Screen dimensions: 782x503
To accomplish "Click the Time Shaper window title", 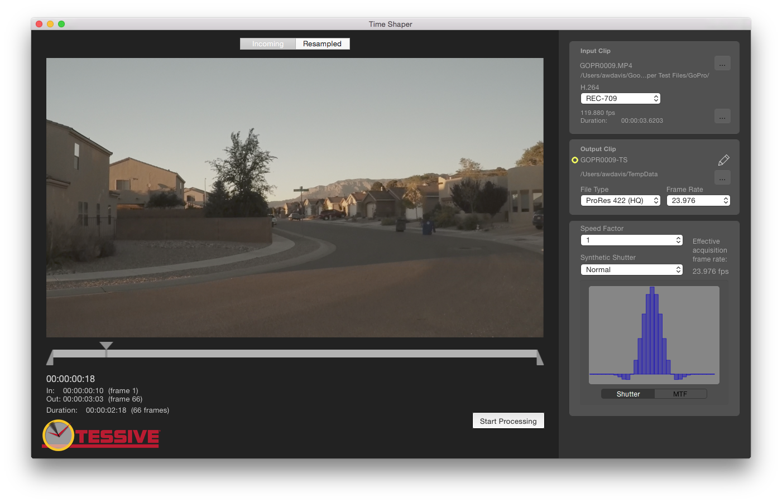I will [x=391, y=24].
